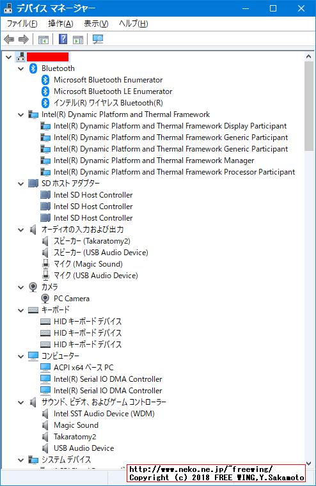The height and width of the screenshot is (486, 316).
Task: Collapse the カメラ category
Action: [x=20, y=287]
